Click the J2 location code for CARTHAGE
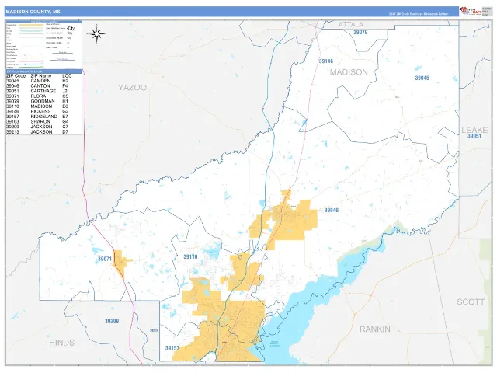This screenshot has height=373, width=497. pyautogui.click(x=64, y=91)
